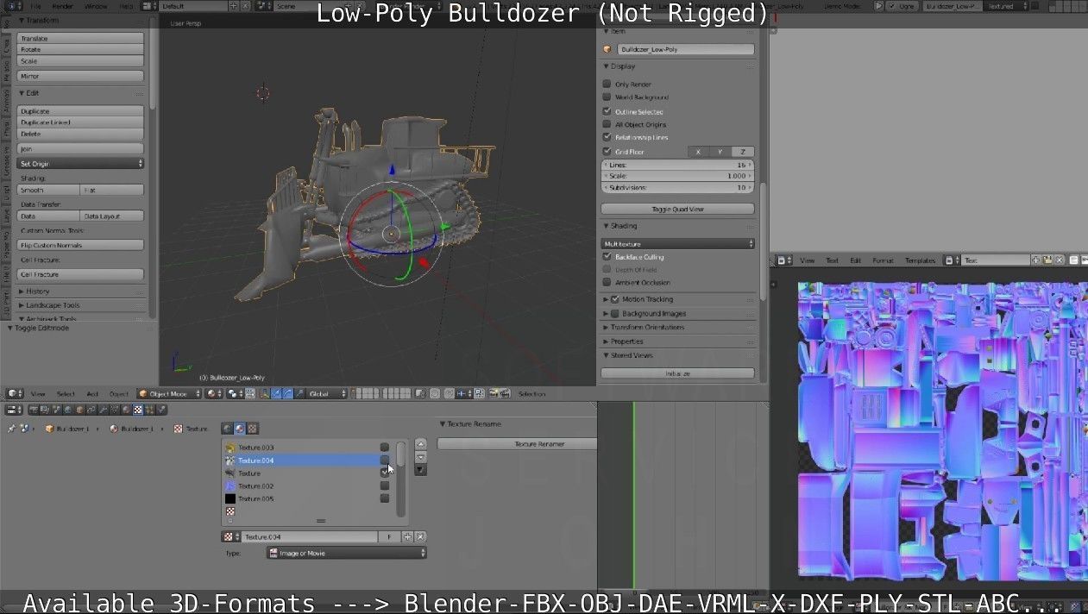1088x614 pixels.
Task: Adjust the grid Scale value field
Action: [x=677, y=176]
